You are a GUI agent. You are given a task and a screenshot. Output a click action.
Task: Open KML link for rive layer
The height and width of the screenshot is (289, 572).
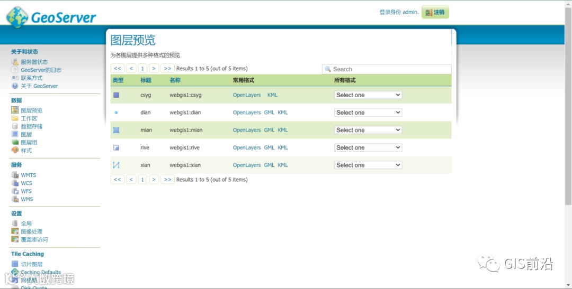(x=283, y=147)
